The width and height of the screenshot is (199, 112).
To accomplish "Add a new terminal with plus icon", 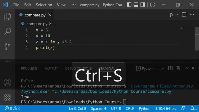I will coord(158,68).
